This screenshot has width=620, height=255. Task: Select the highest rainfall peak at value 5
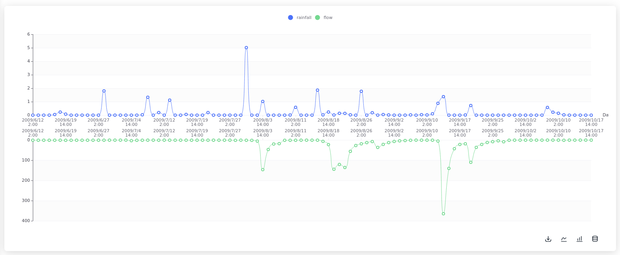tap(246, 48)
